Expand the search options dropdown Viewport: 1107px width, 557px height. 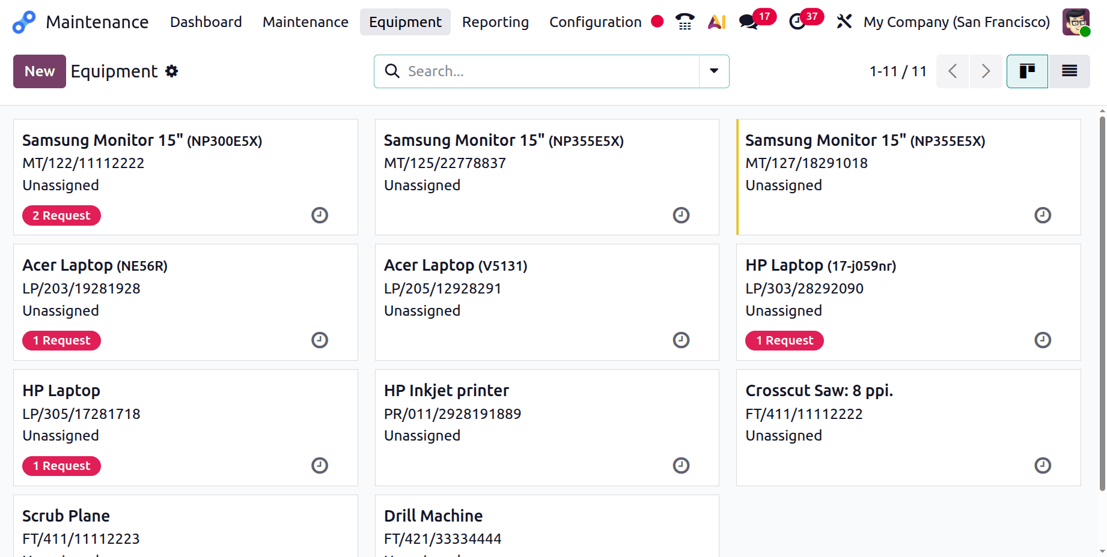pos(714,71)
